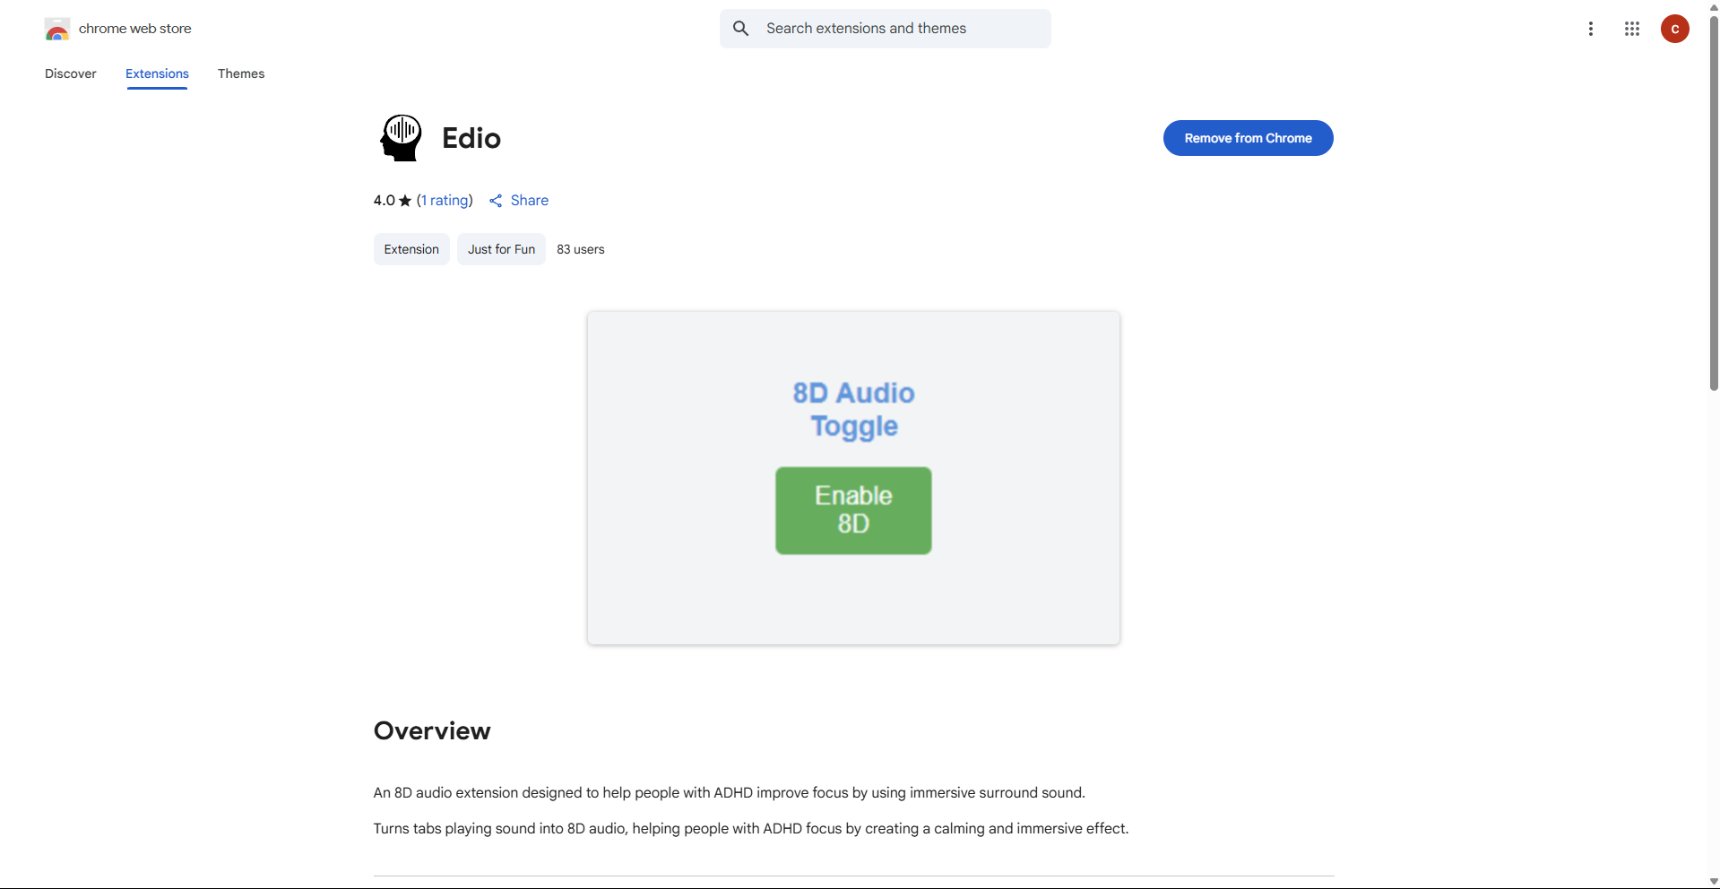The height and width of the screenshot is (889, 1720).
Task: Click the scrollbar down arrow
Action: [1714, 882]
